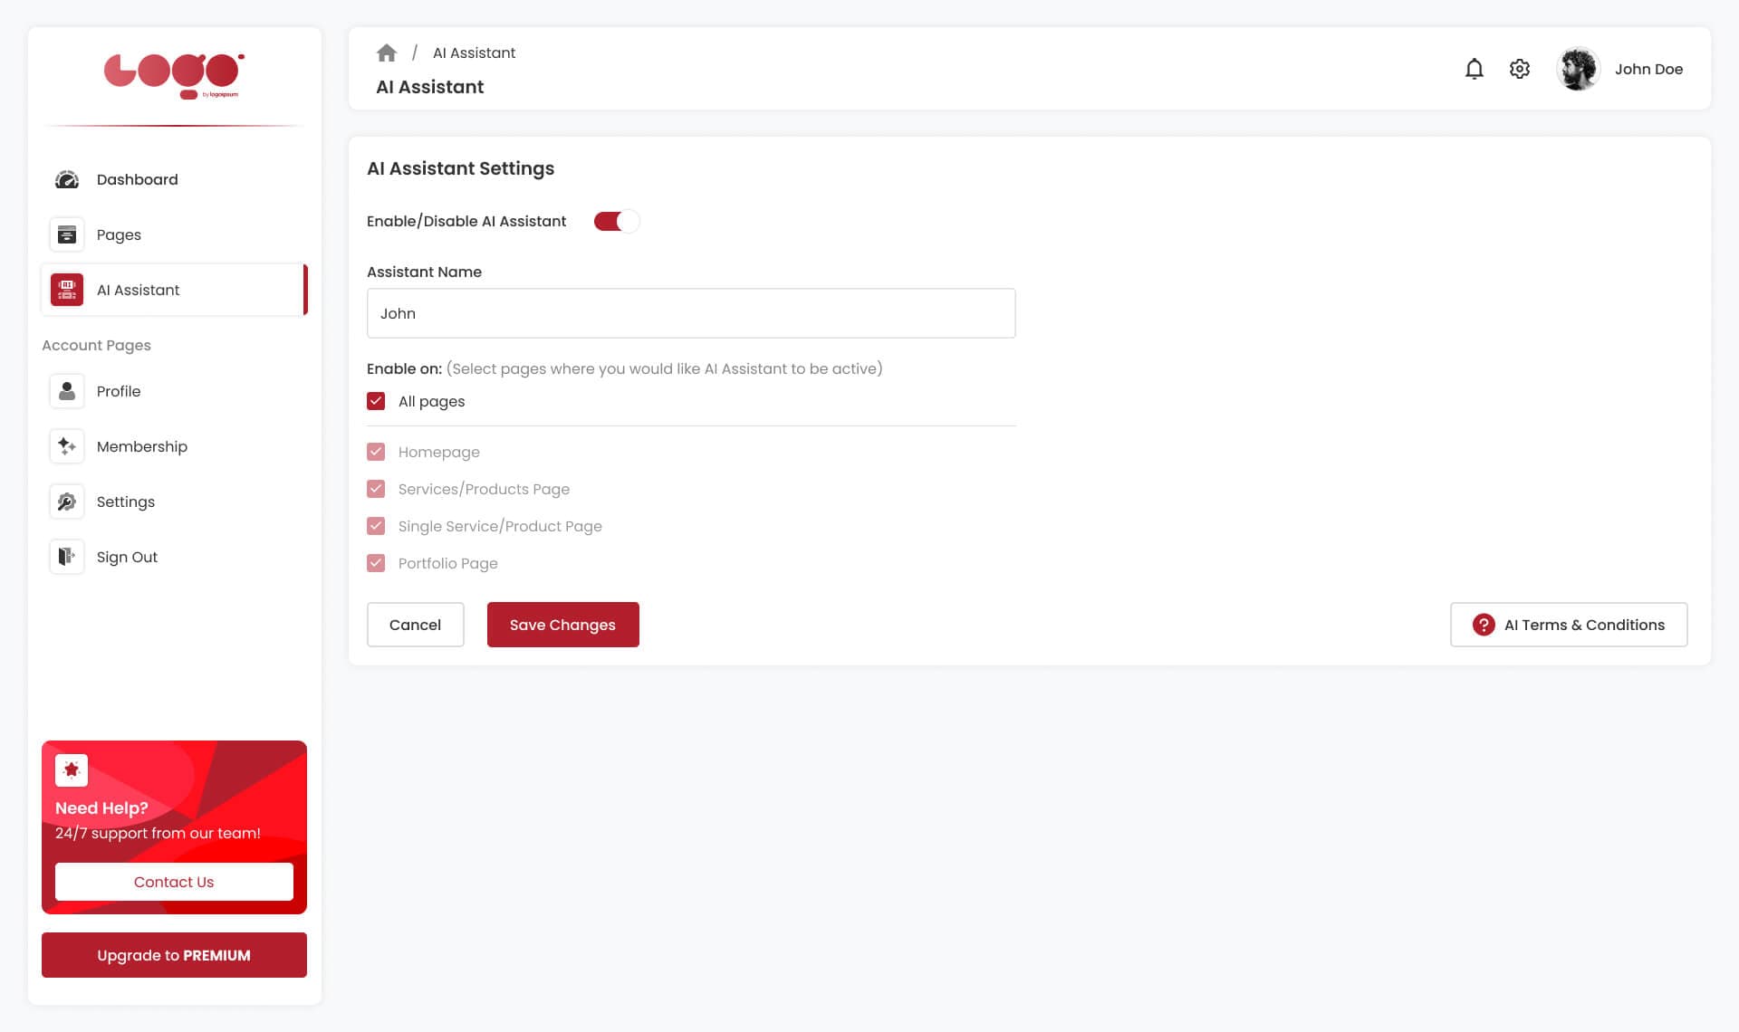Image resolution: width=1739 pixels, height=1032 pixels.
Task: Click John Doe's avatar picture
Action: 1578,69
